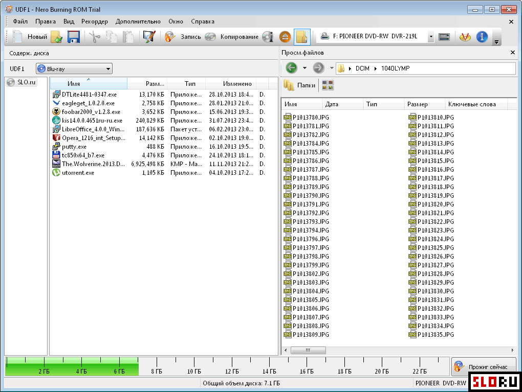Go back with green arrow in browser

[x=291, y=68]
